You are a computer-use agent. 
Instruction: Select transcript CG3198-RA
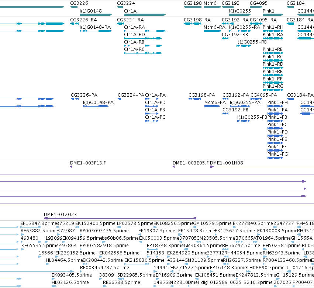197,20
